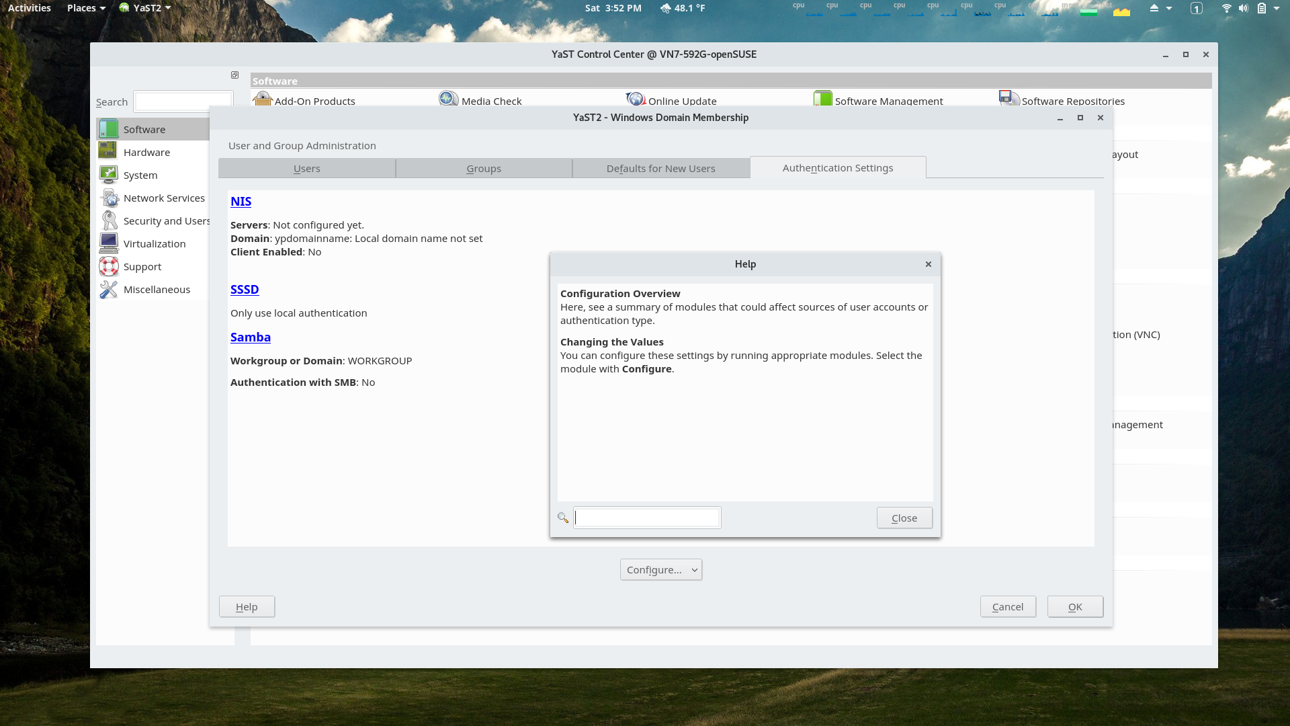Screen dimensions: 1290x726
Task: Click the battery status icon
Action: [1262, 8]
